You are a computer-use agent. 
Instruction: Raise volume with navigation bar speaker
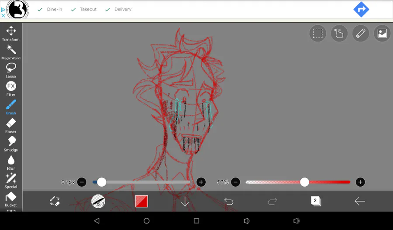click(x=296, y=221)
